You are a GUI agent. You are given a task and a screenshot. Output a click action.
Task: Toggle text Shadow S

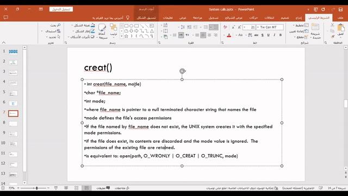(262, 35)
